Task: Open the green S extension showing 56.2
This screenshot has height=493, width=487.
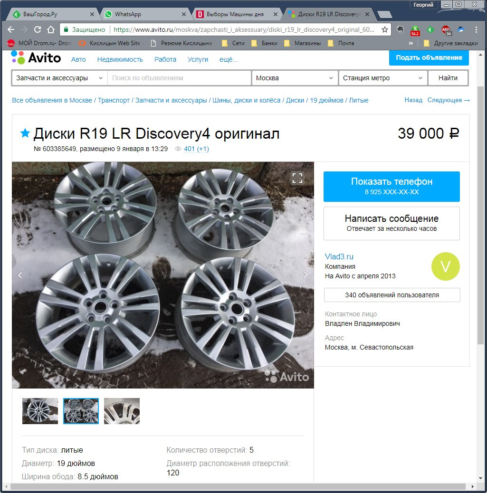Action: click(414, 29)
